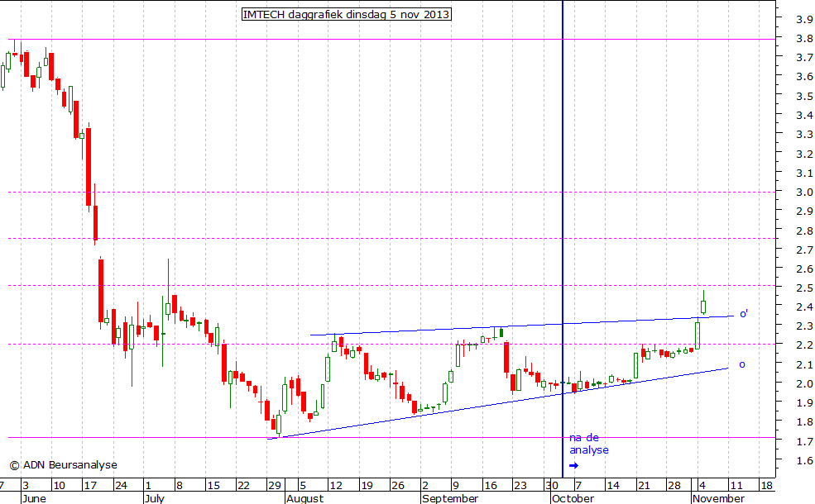The image size is (815, 504).
Task: Click date label 12 in August
Action: [x=335, y=486]
